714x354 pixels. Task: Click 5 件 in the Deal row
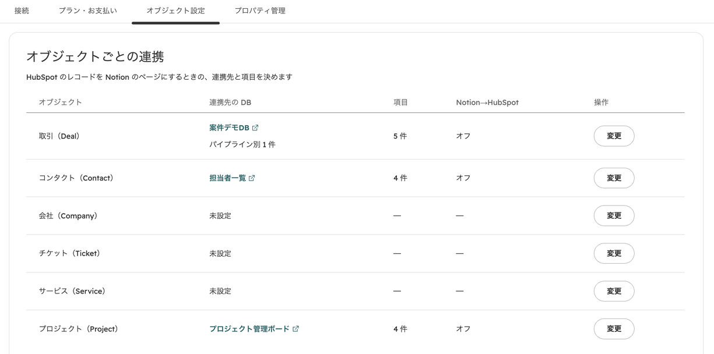400,136
